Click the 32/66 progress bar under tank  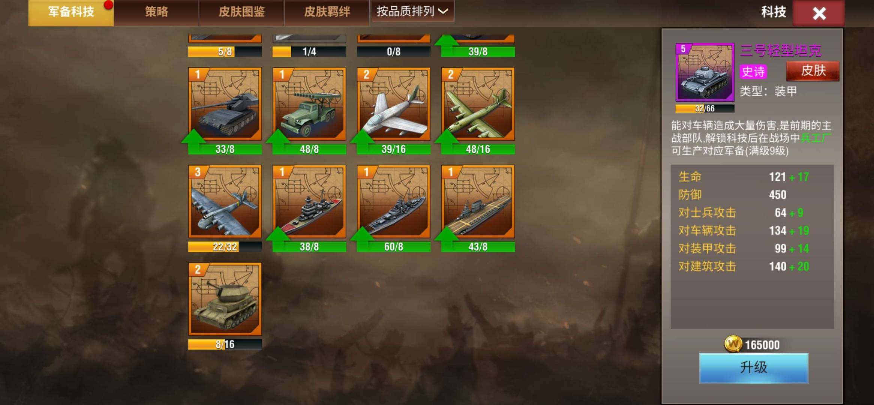(x=705, y=109)
